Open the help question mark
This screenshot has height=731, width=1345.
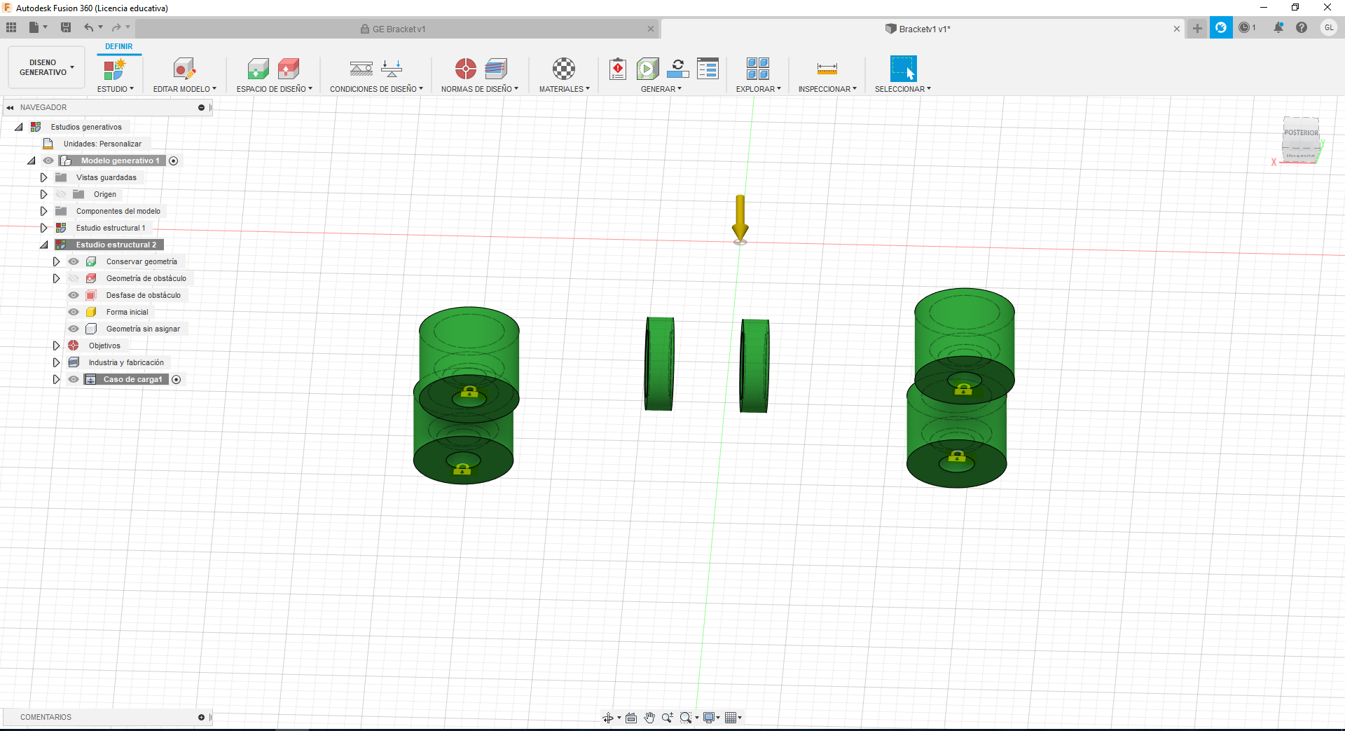[x=1302, y=28]
